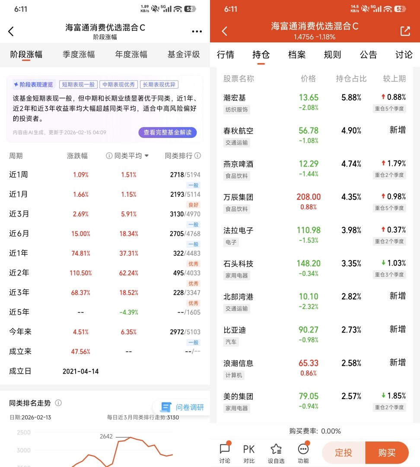Tap the 计算机 industry tag under 浪潮信息
The image size is (420, 467).
234,375
